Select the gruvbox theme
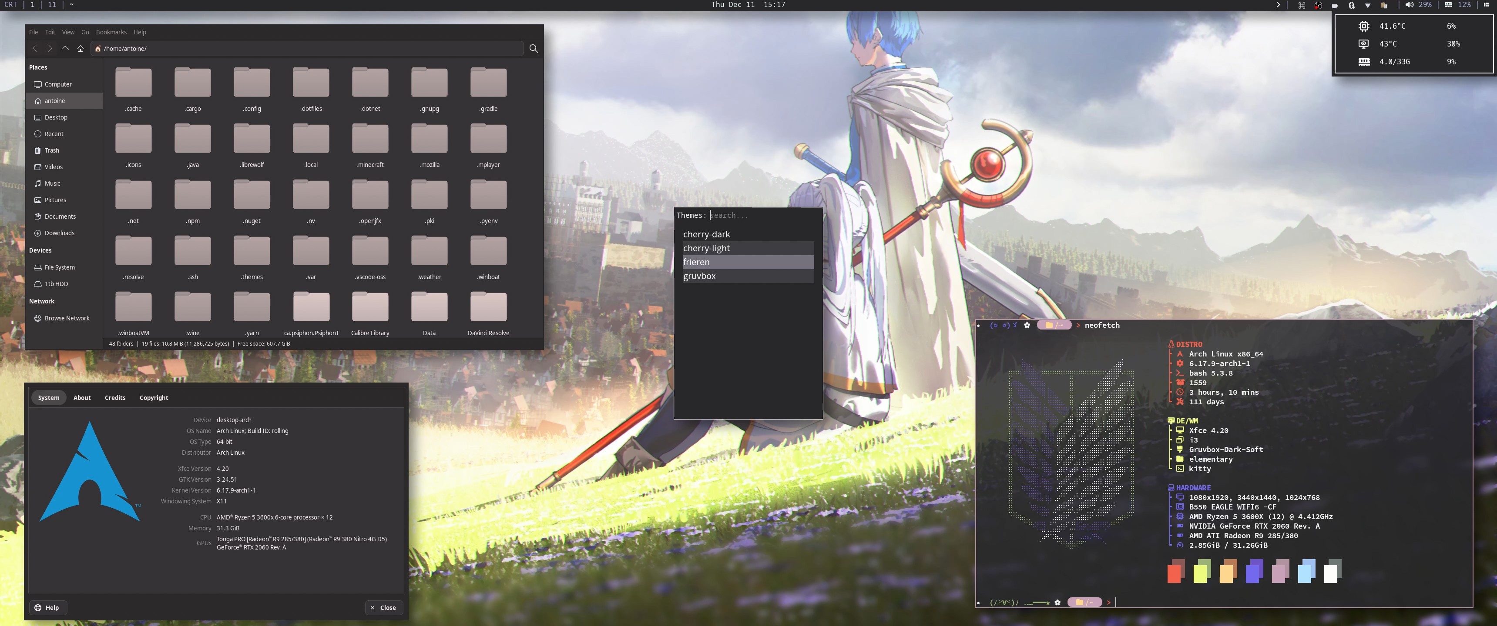This screenshot has height=626, width=1497. [748, 276]
